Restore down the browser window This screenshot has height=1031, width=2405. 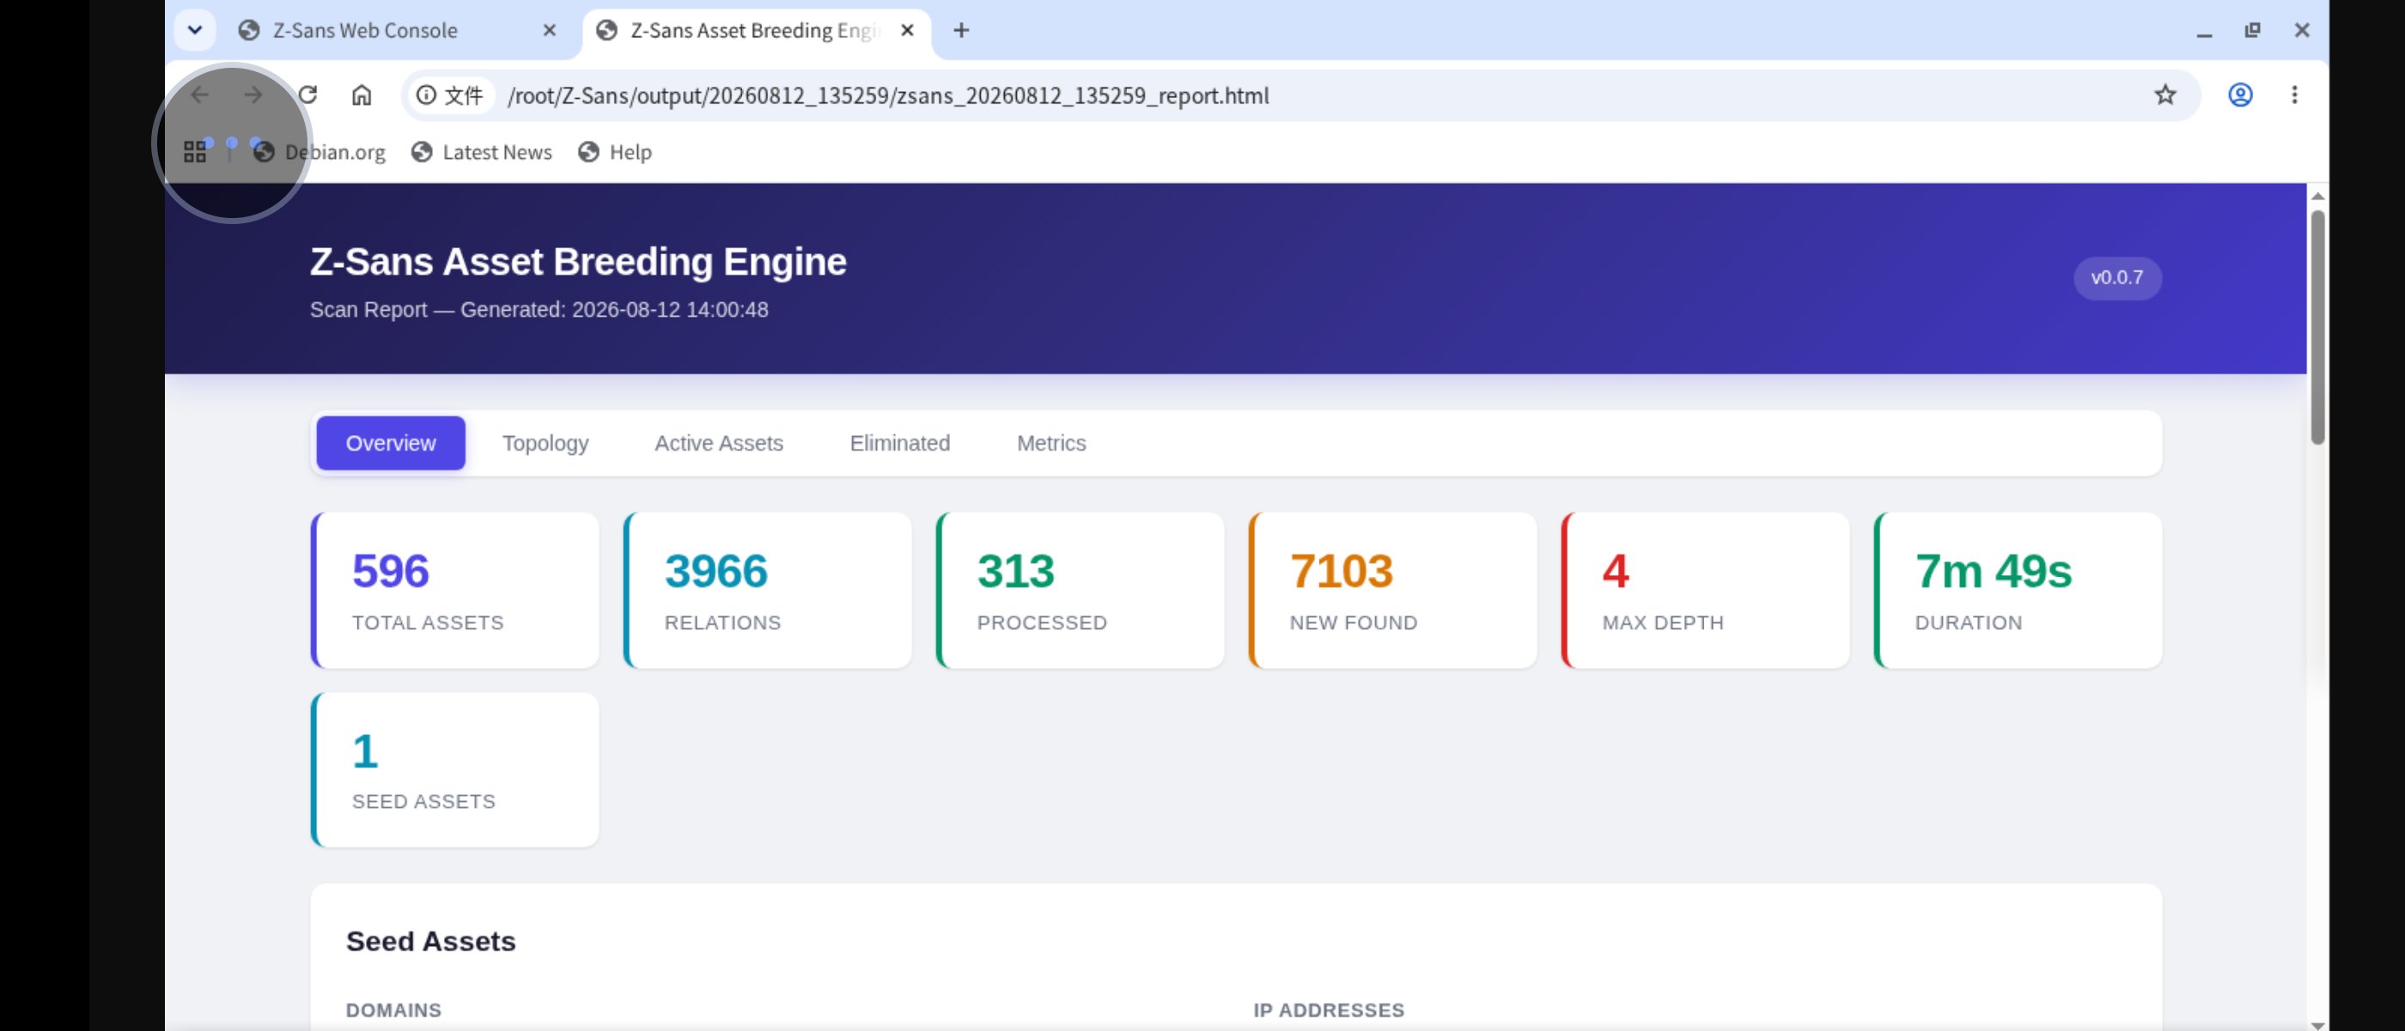point(2253,31)
